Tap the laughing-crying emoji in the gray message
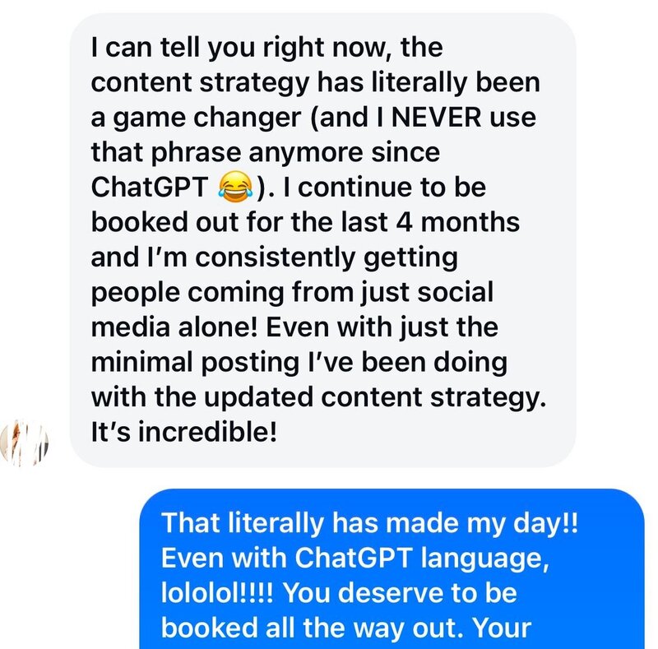 (235, 187)
